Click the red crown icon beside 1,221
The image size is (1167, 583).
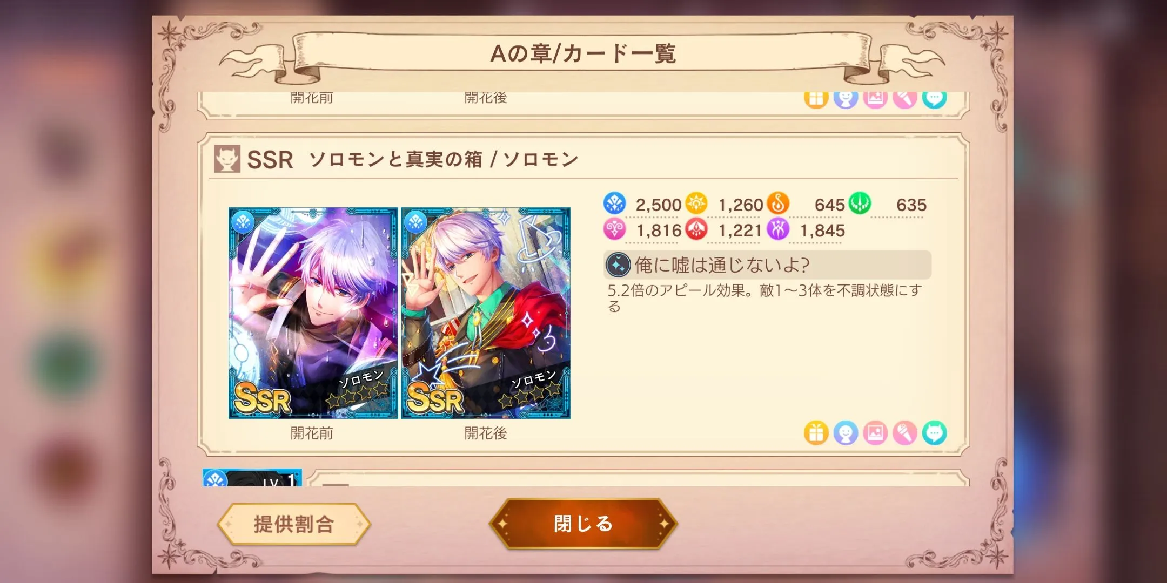tap(696, 229)
